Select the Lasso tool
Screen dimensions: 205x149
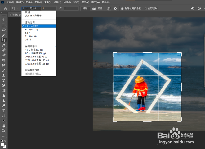point(4,30)
